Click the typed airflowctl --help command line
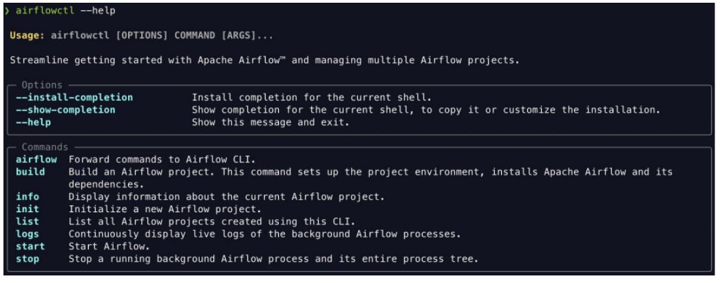The width and height of the screenshot is (720, 283). [x=65, y=10]
